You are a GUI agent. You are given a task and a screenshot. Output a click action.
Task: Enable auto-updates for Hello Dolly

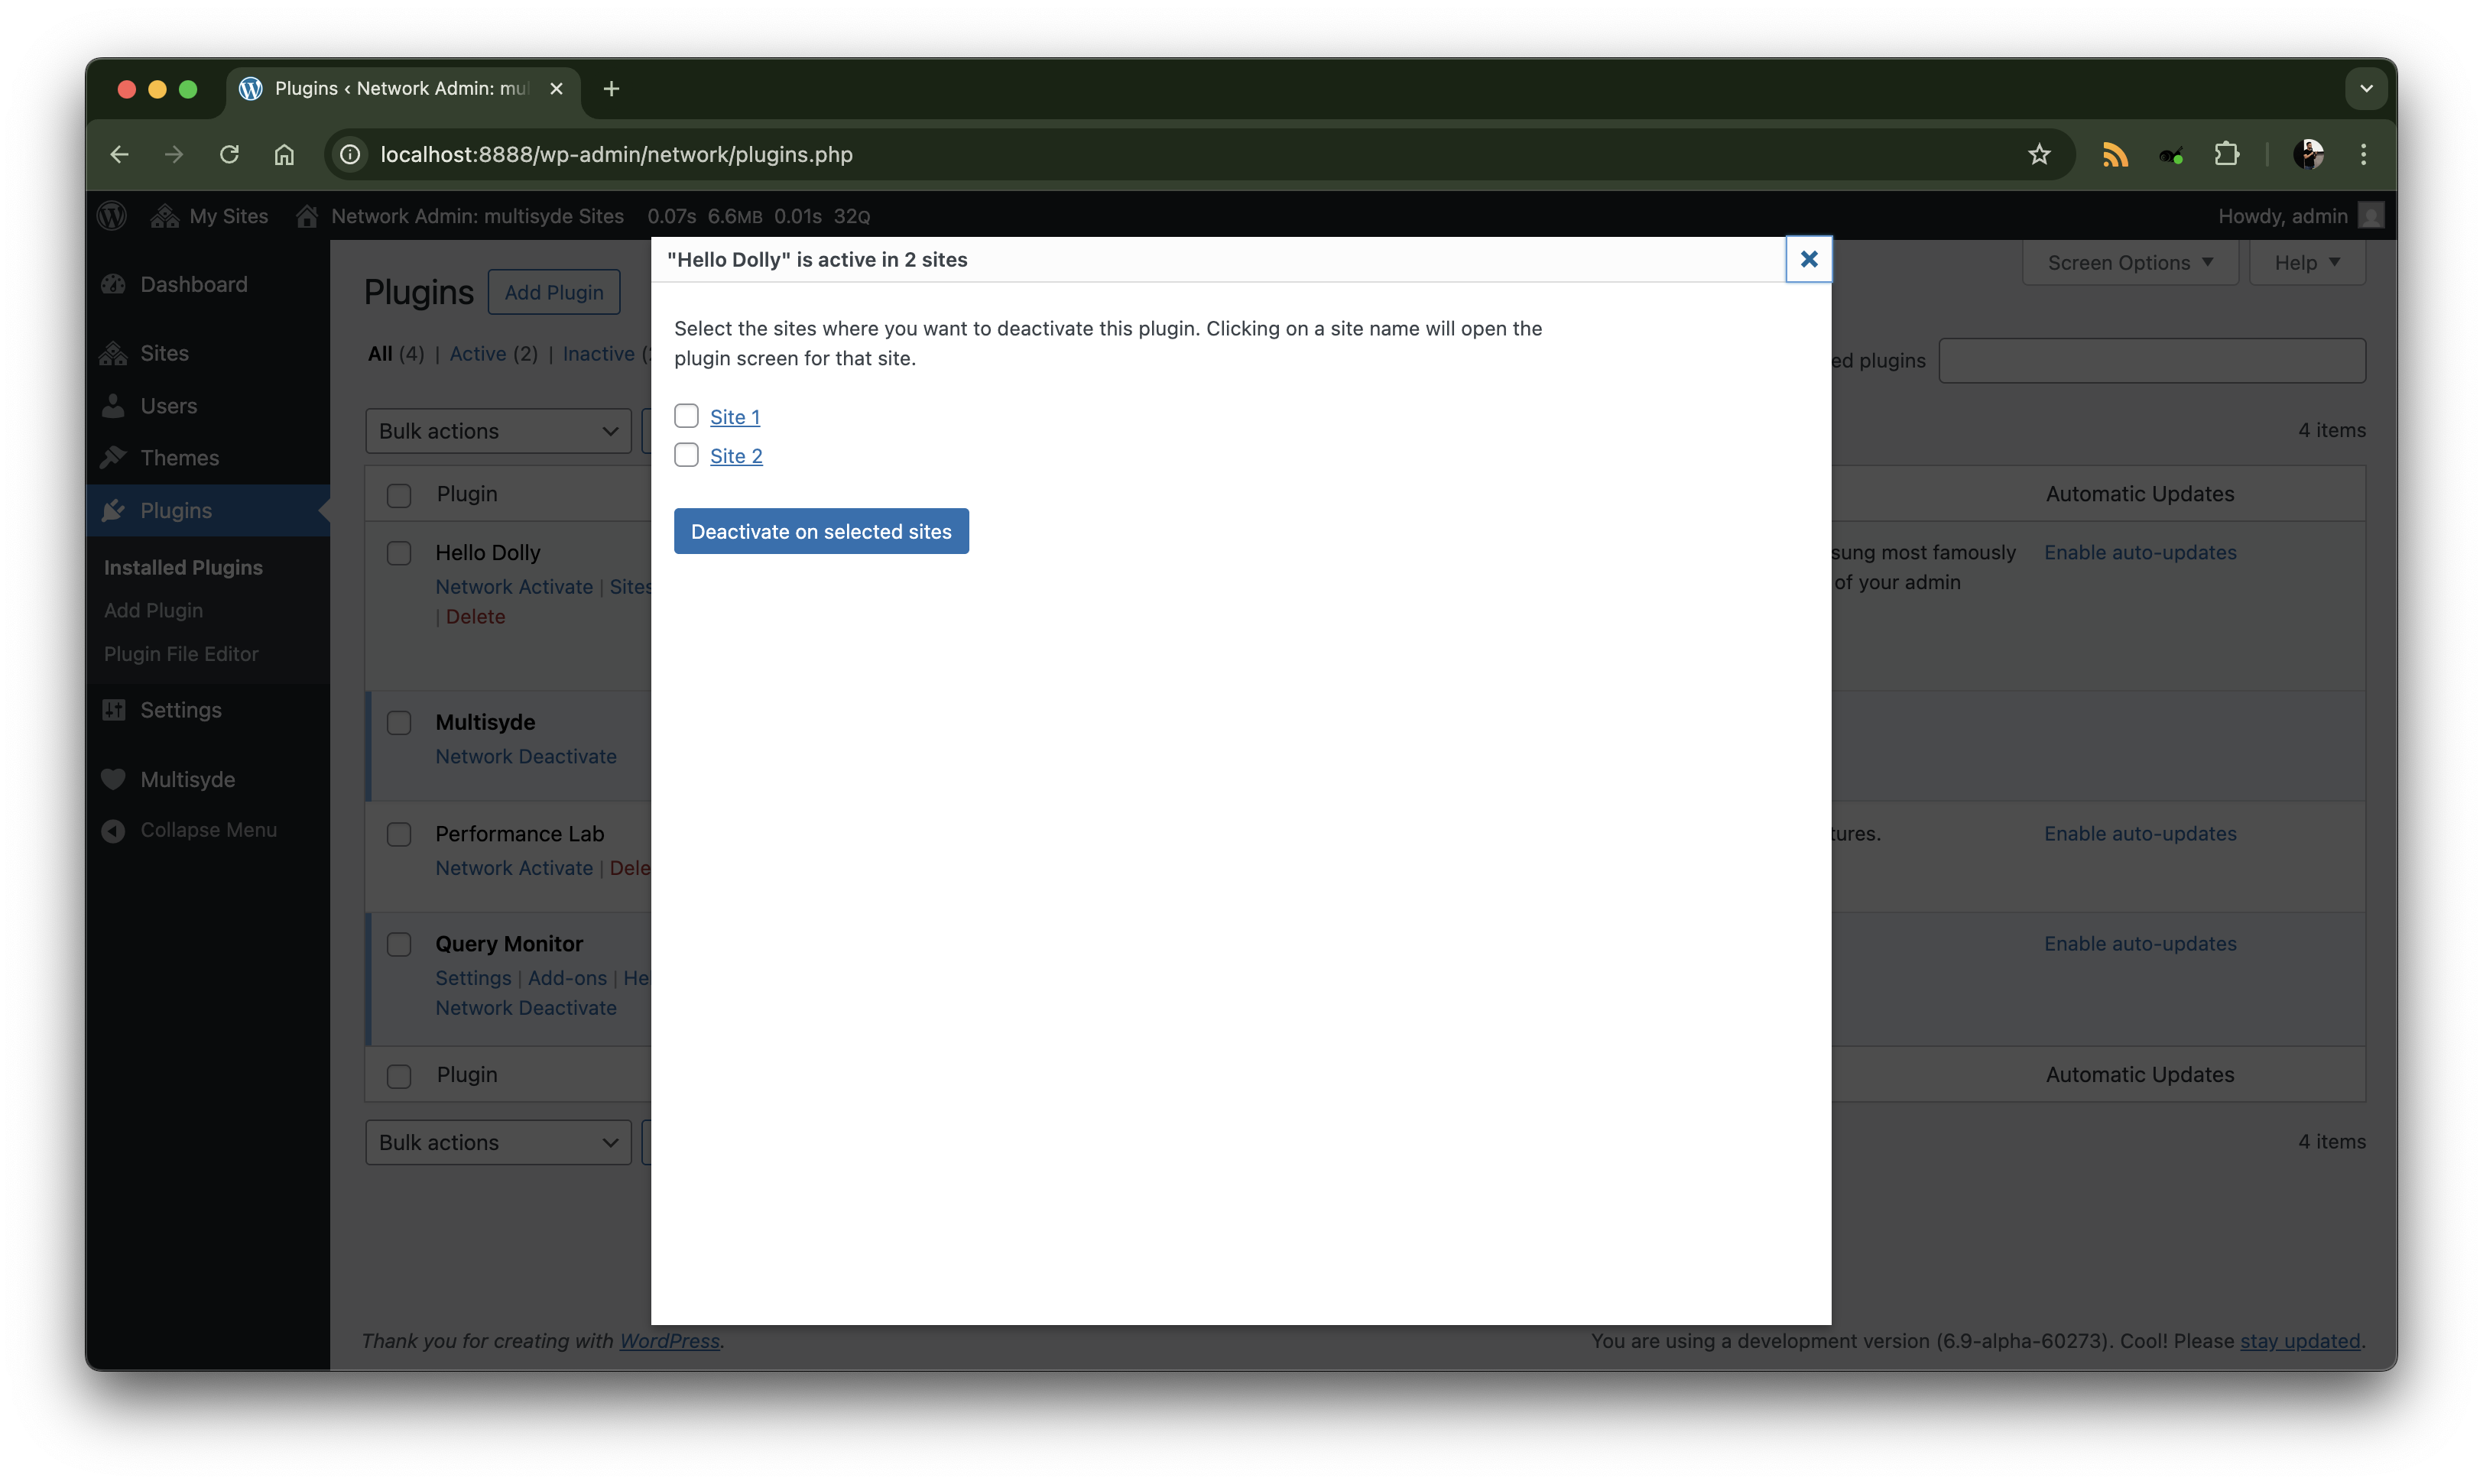pos(2140,553)
